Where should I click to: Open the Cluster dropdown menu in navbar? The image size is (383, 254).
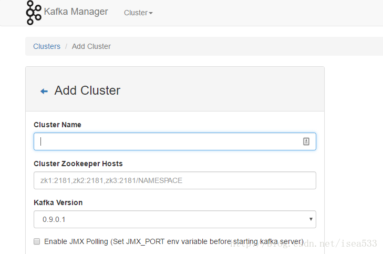tap(138, 13)
